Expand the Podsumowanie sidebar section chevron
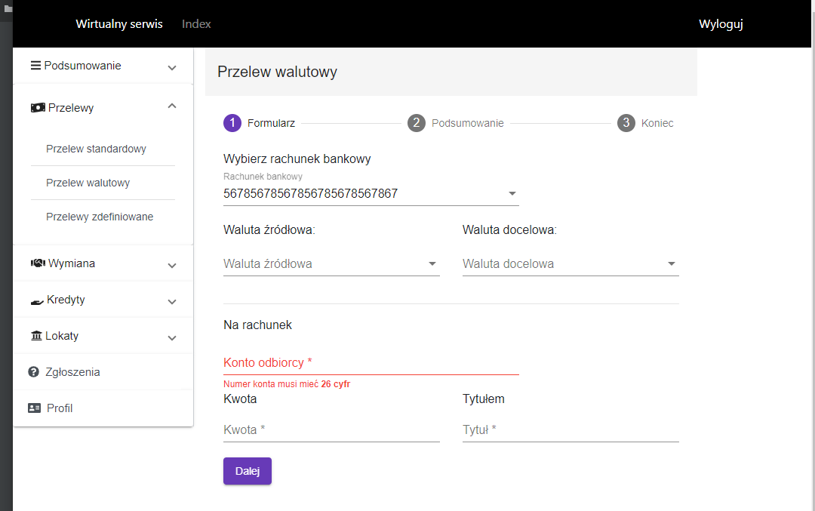Viewport: 815px width, 511px height. 172,68
